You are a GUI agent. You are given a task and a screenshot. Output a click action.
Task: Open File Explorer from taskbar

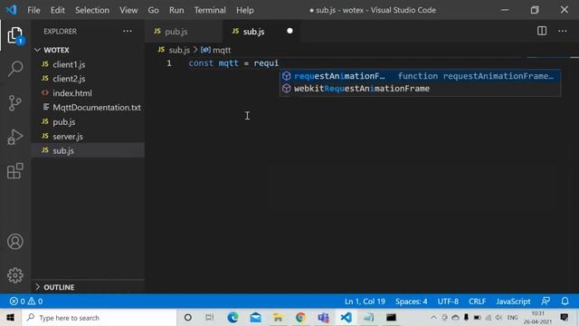(x=278, y=318)
